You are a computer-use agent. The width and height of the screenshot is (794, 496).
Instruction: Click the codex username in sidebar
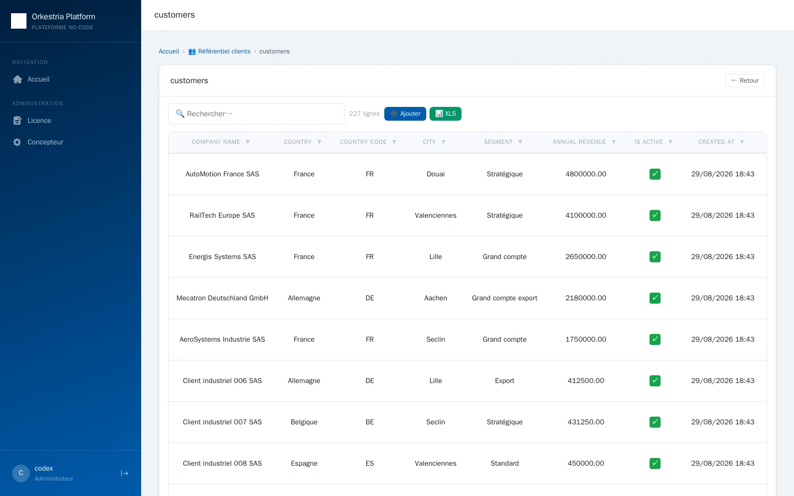coord(44,468)
